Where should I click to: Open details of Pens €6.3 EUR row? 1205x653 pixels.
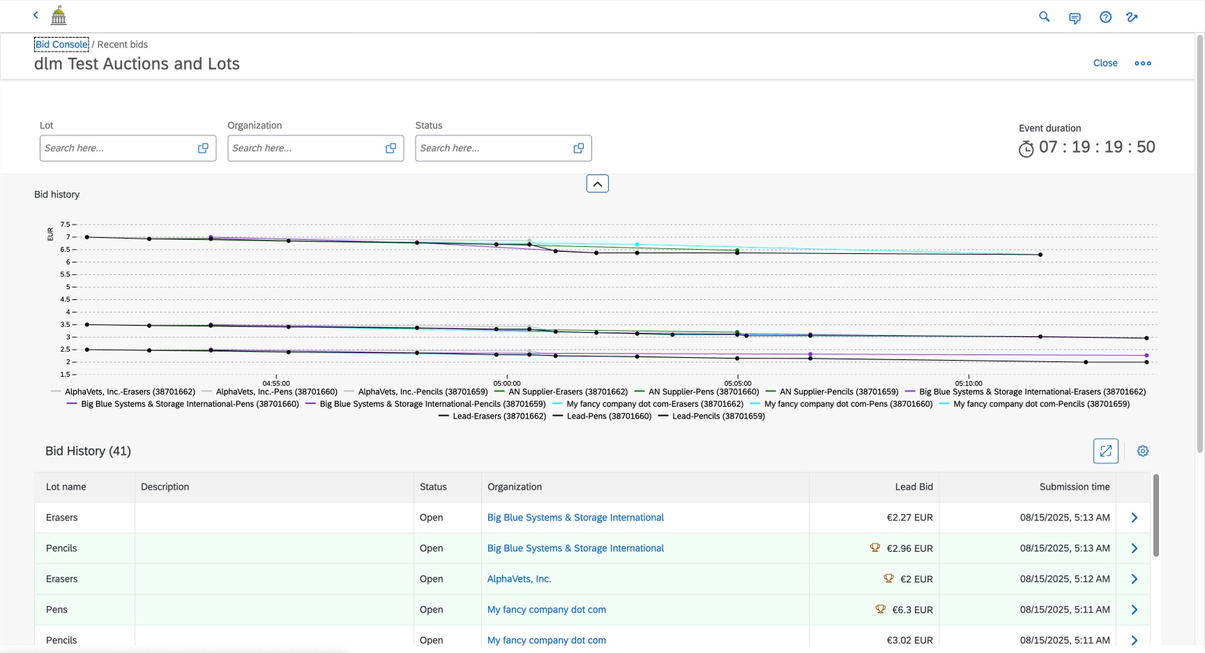tap(1134, 610)
